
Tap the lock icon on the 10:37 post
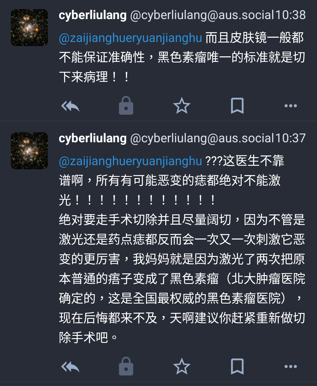[126, 366]
